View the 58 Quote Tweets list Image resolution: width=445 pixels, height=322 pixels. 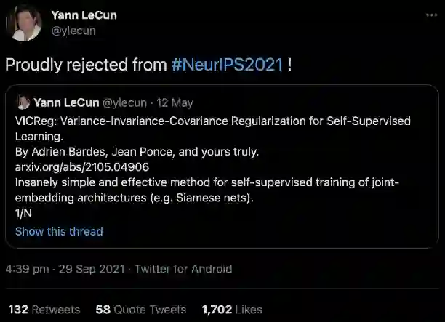(x=142, y=310)
